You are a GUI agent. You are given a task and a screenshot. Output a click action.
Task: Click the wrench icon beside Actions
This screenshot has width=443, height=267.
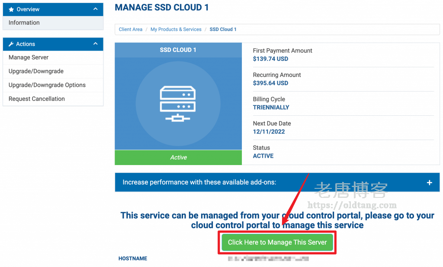tap(11, 44)
